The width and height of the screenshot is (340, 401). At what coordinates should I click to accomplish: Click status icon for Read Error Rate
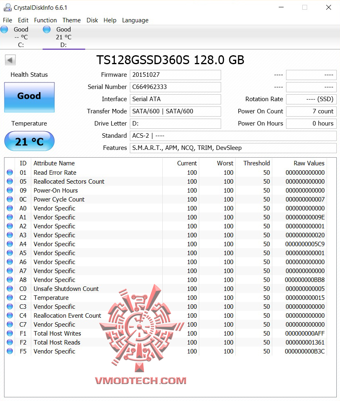tap(10, 172)
